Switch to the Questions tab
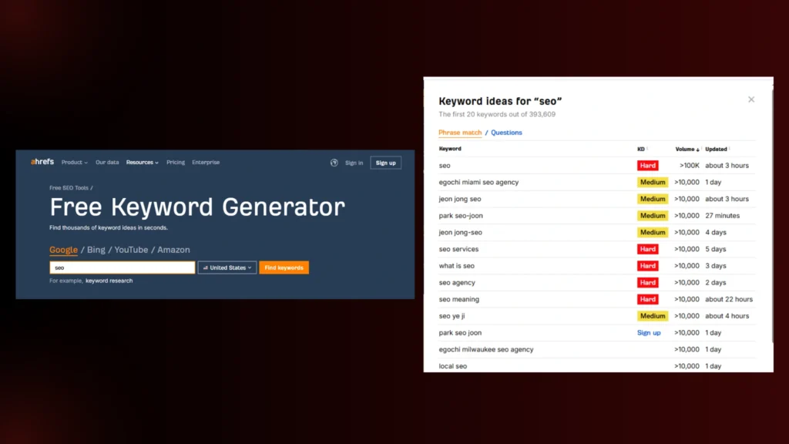Screen dimensions: 789x444 (x=506, y=133)
